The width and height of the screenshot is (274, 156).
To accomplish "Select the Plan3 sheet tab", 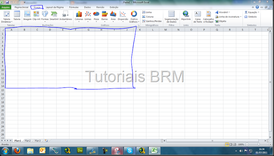I will point(38,141).
